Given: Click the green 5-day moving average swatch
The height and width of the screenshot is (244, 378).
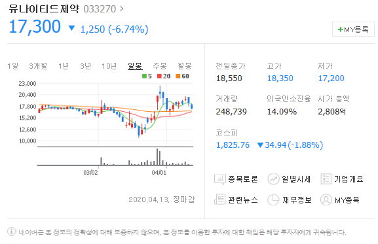Looking at the screenshot, I should coord(144,77).
